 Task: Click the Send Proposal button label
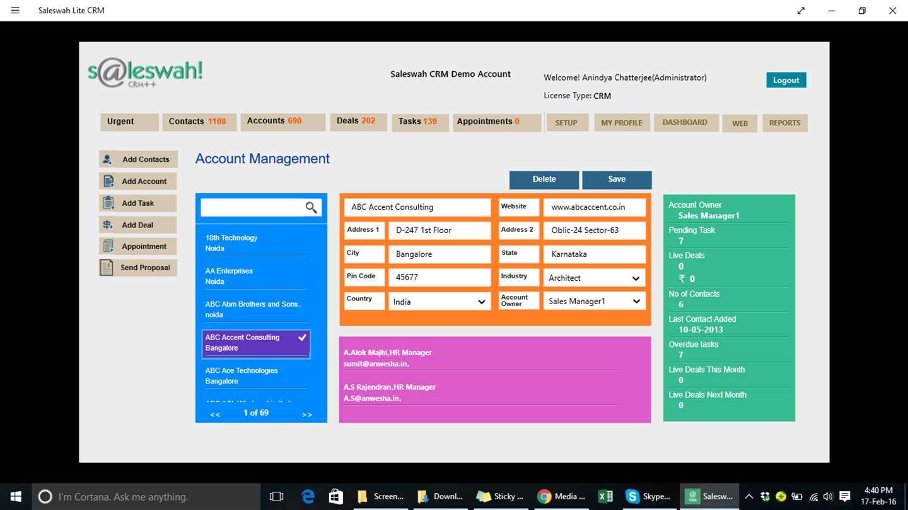145,268
